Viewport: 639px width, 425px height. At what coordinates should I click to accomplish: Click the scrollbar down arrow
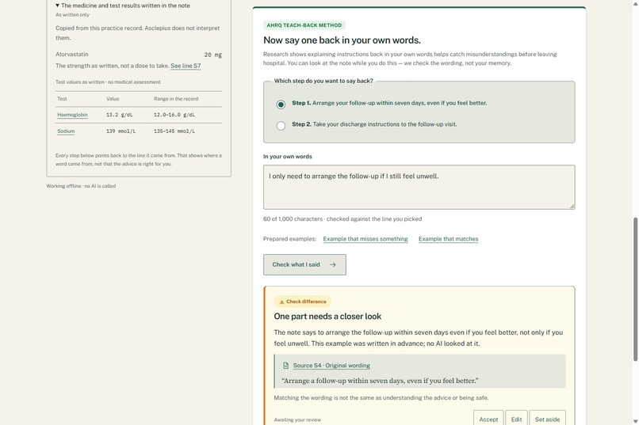[x=635, y=421]
